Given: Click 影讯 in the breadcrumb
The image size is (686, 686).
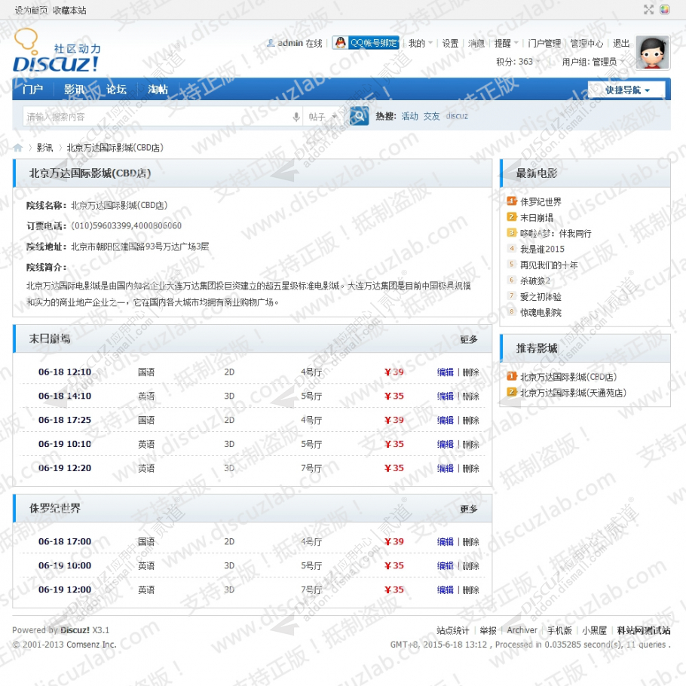Looking at the screenshot, I should click(x=44, y=148).
